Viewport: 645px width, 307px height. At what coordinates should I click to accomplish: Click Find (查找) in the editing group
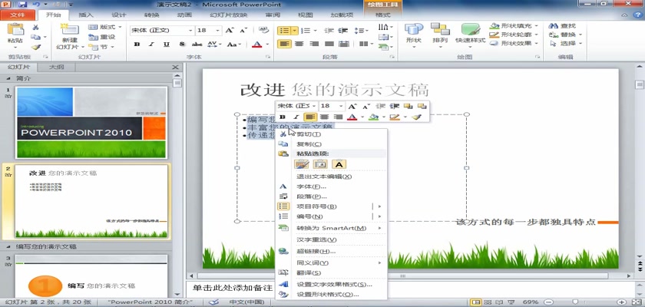click(562, 26)
